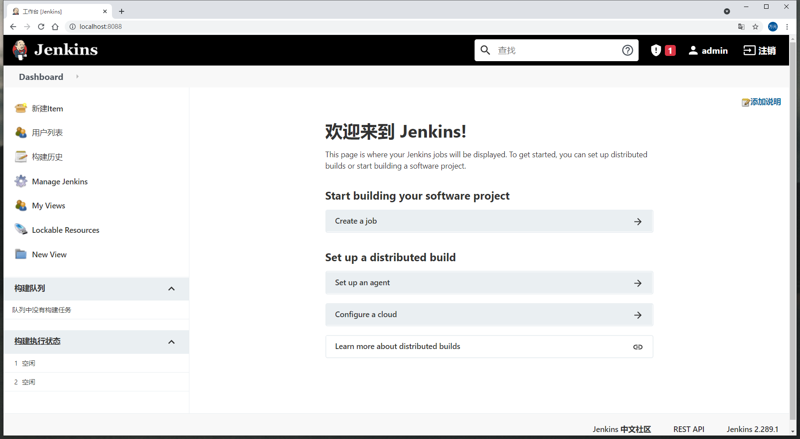Viewport: 800px width, 439px height.
Task: Click the browser back arrow
Action: (13, 27)
